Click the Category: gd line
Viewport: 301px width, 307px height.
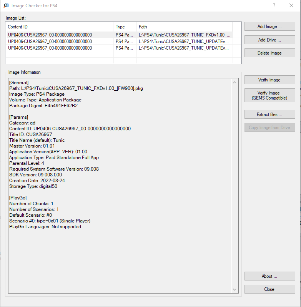pyautogui.click(x=22, y=123)
